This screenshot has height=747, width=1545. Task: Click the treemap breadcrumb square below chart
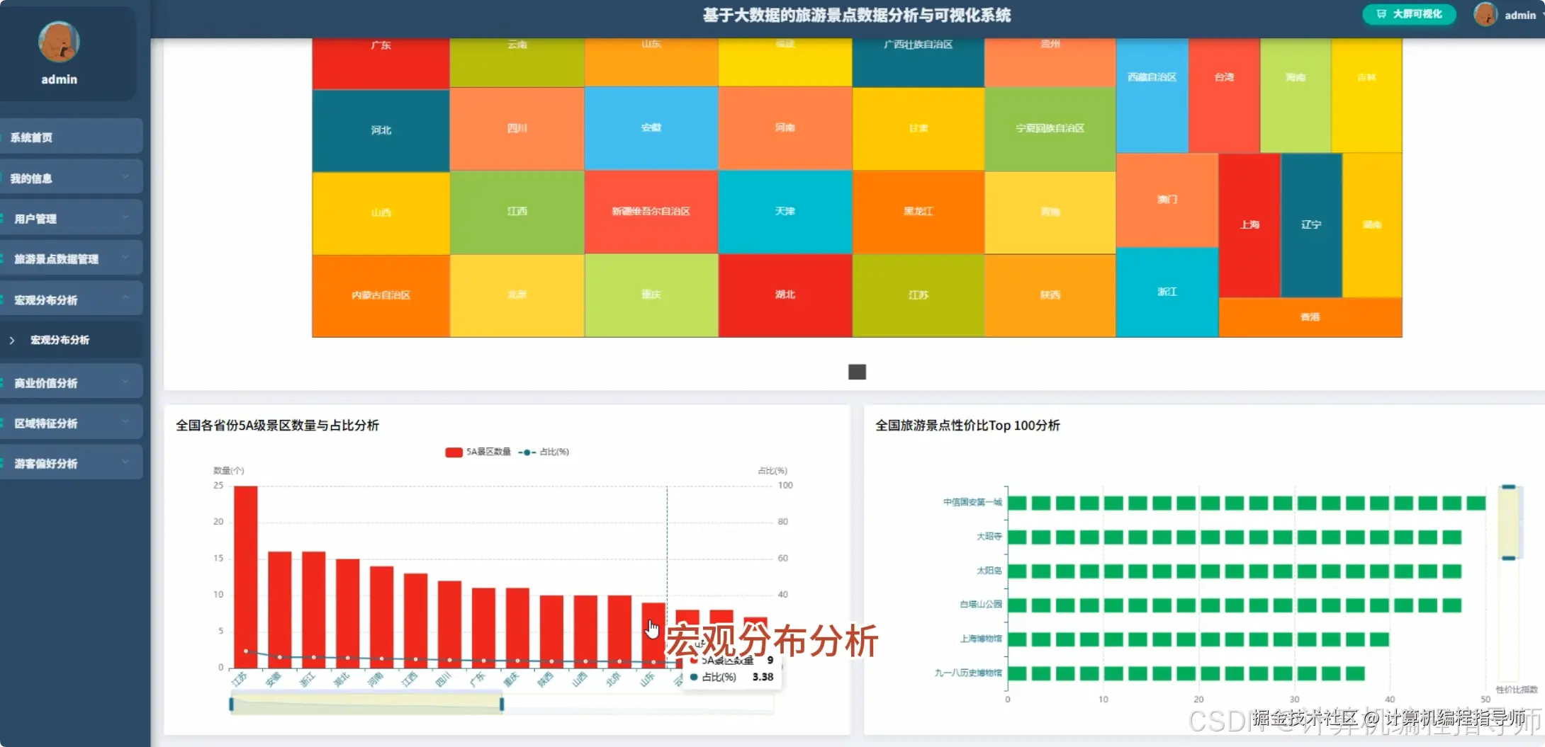pos(857,372)
